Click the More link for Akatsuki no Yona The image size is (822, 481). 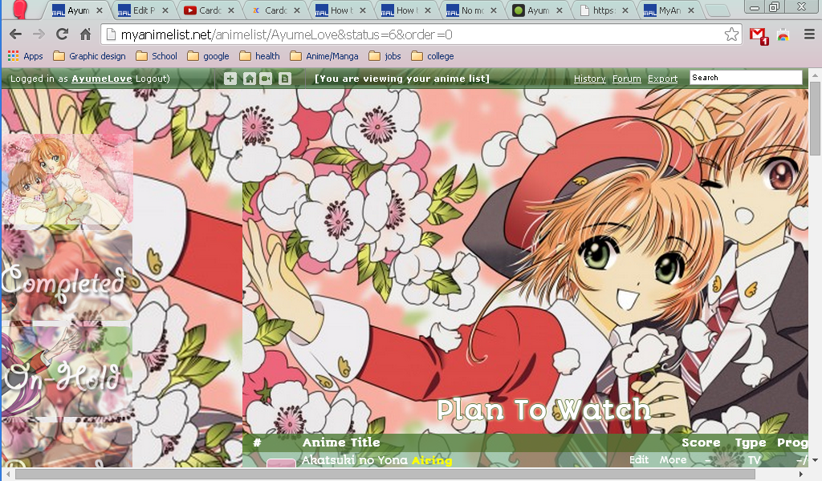tap(673, 459)
